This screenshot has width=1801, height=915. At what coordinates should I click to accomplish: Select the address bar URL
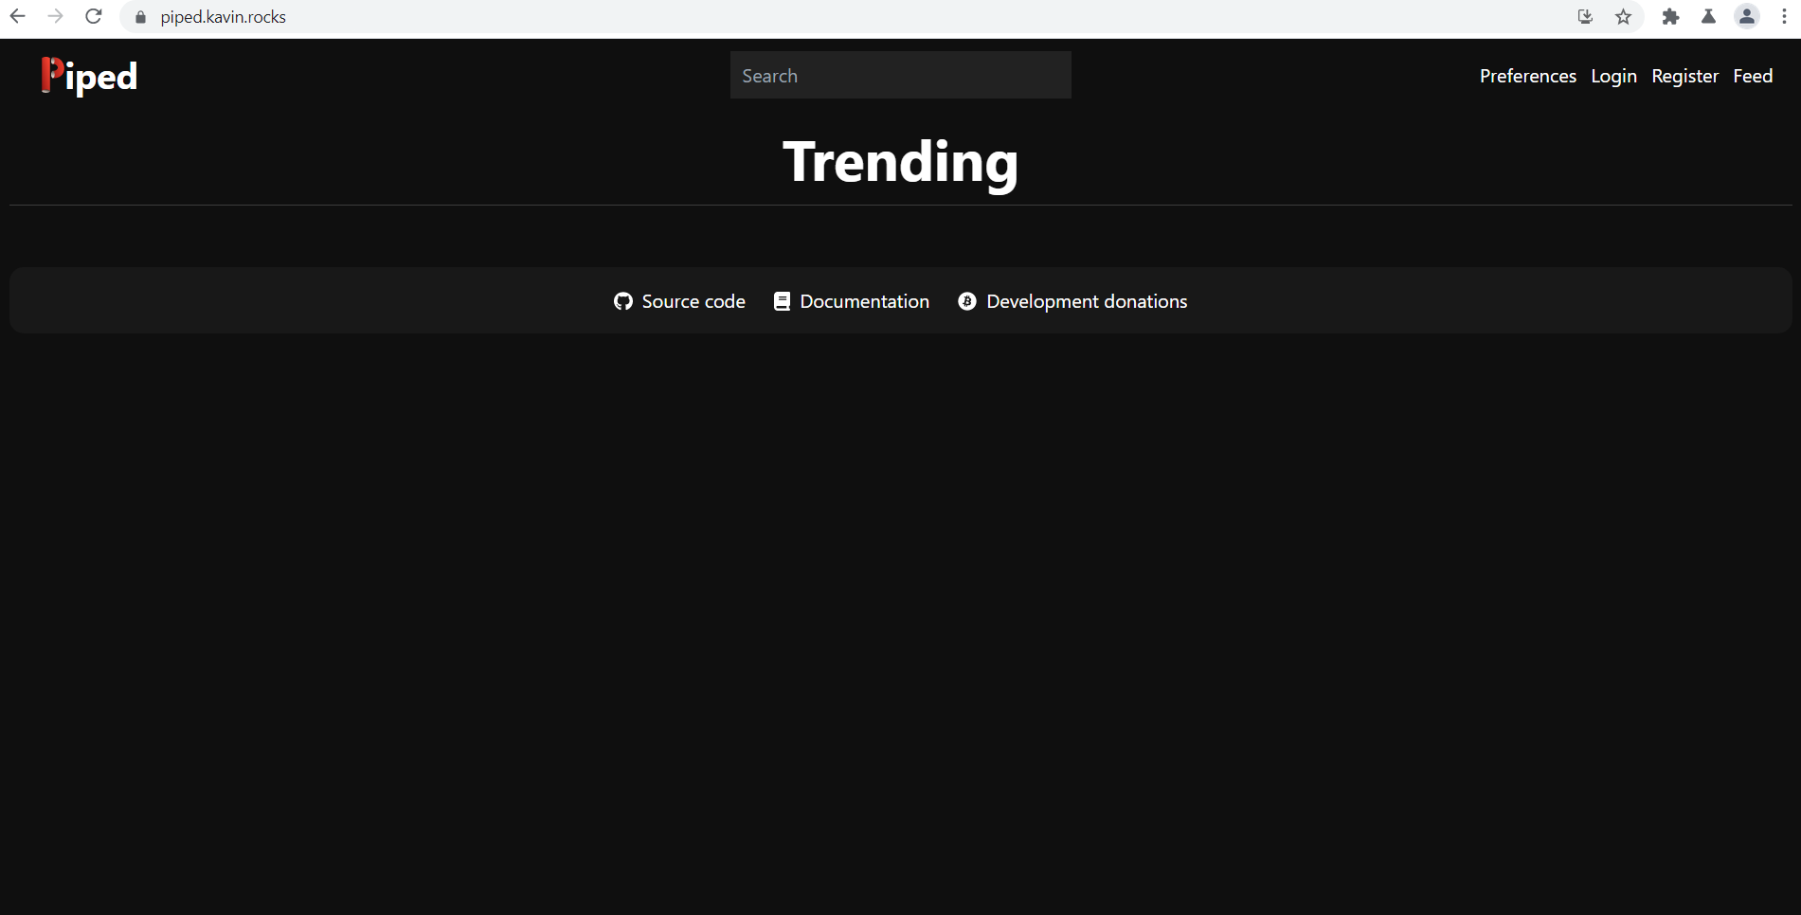pos(222,16)
